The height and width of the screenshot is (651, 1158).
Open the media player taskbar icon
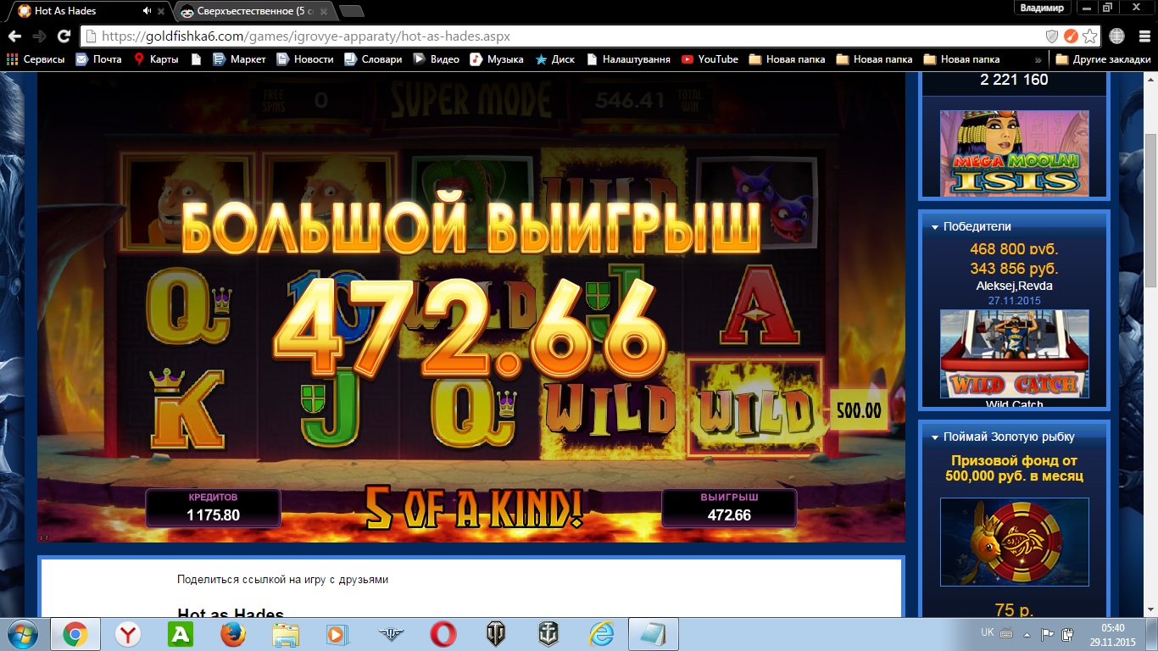pos(337,634)
